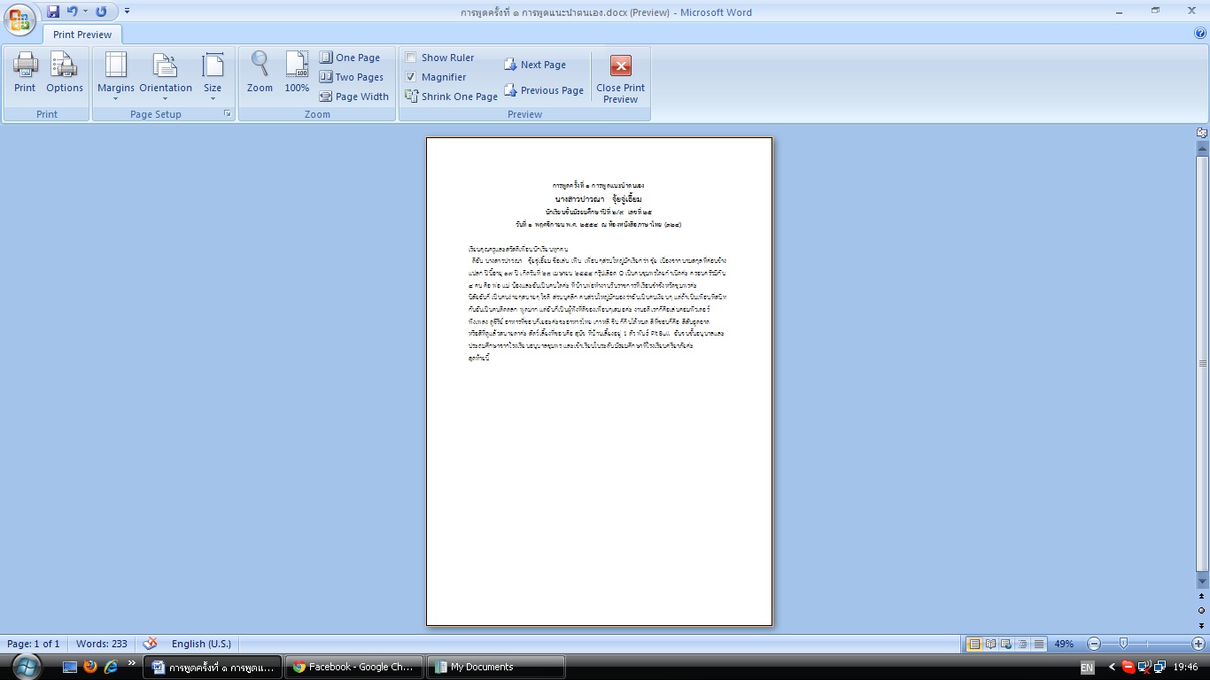Click Shrink One Page
The image size is (1210, 680).
[452, 97]
